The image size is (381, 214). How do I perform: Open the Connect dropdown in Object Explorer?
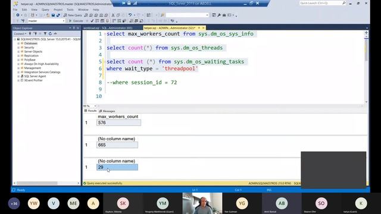[20, 34]
